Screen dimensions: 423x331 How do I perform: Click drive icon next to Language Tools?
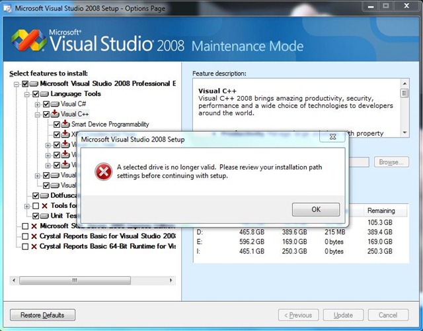click(44, 94)
